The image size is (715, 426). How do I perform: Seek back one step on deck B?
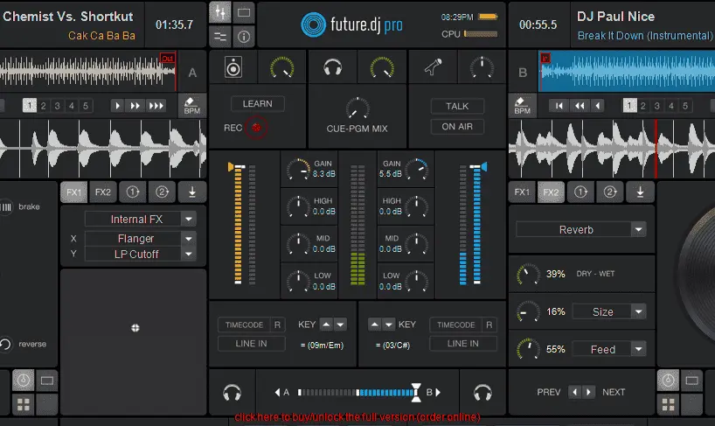(x=597, y=106)
